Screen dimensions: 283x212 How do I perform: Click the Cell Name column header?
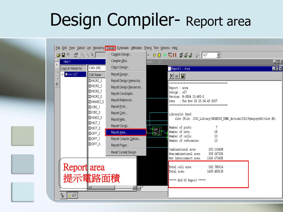click(x=97, y=75)
